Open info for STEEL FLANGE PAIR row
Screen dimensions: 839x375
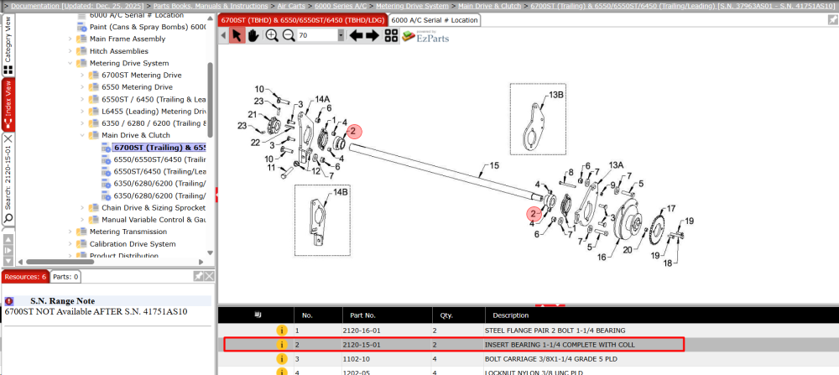point(282,331)
